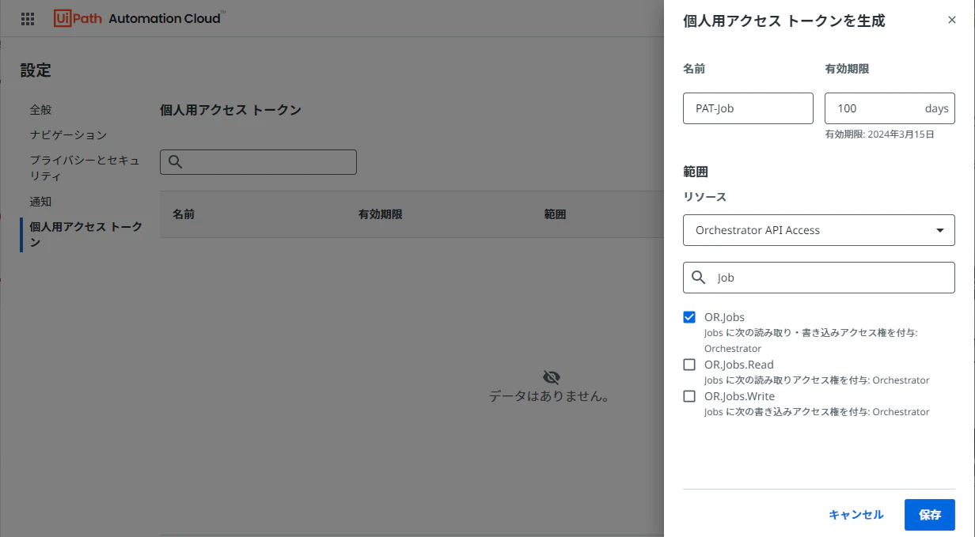975x537 pixels.
Task: Click the 範囲 column header in table
Action: click(555, 214)
